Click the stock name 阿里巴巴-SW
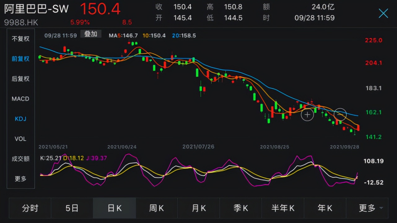Screen dimensions: 397x223 [36, 9]
